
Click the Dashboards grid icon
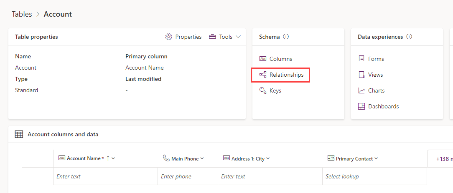361,106
